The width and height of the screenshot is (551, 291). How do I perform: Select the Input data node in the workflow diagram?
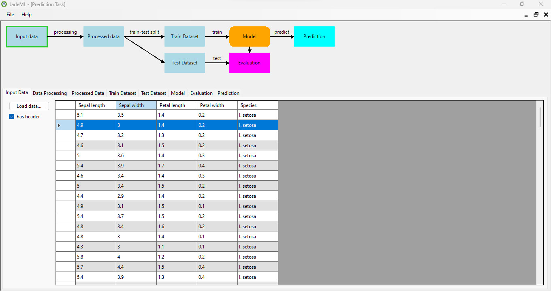coord(27,36)
